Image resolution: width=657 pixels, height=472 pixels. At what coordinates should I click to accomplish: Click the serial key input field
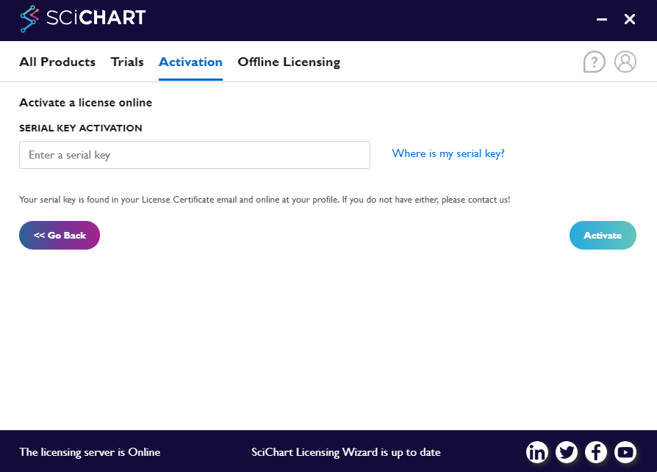194,155
